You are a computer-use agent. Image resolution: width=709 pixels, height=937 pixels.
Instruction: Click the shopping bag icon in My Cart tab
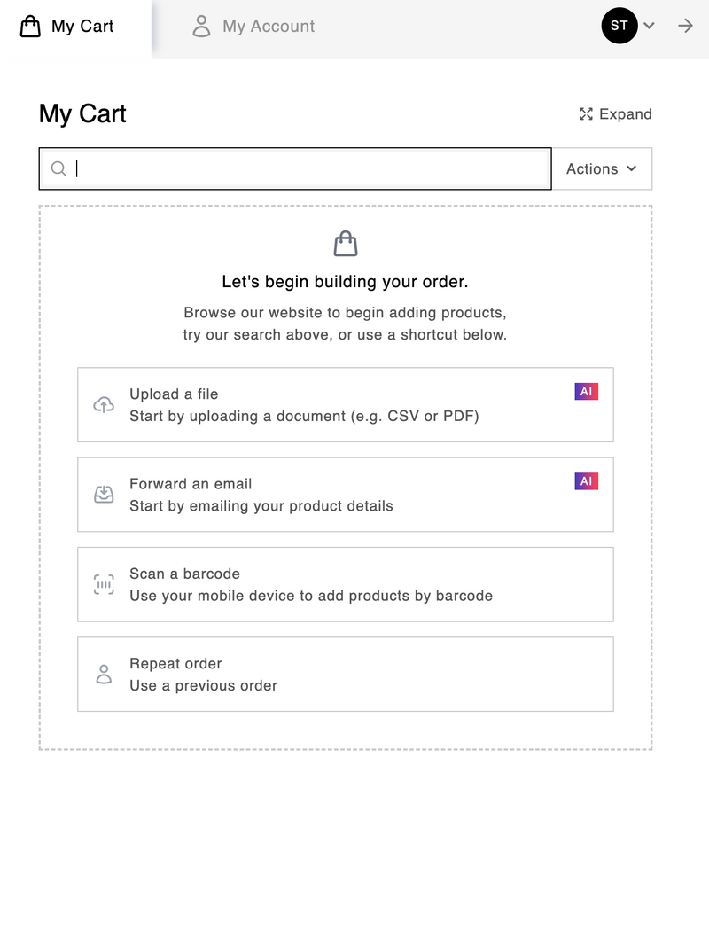(30, 27)
